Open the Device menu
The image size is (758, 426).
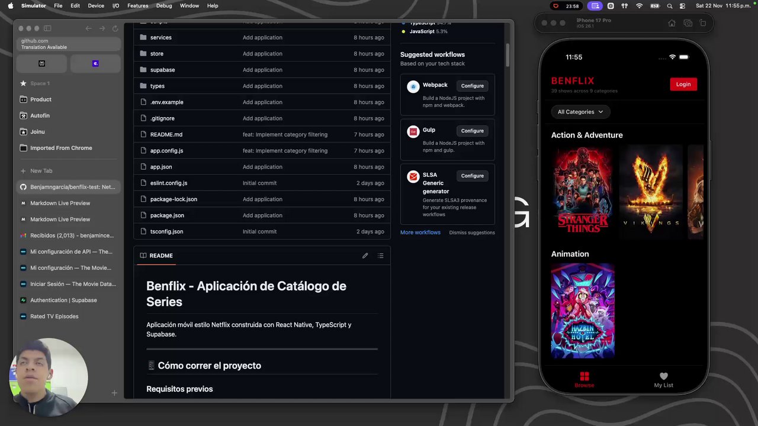click(96, 6)
